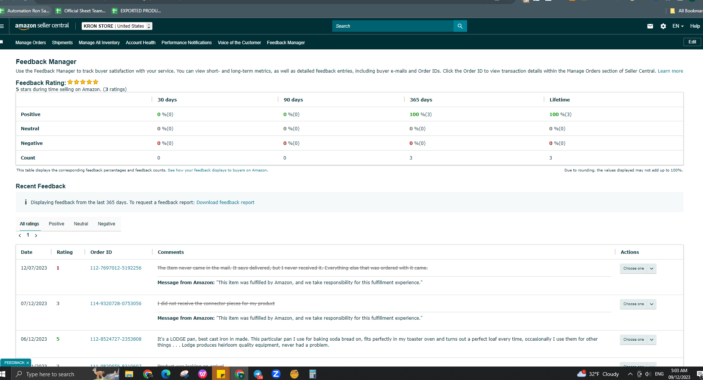Open order 112-8524727-2353808
The width and height of the screenshot is (703, 380).
tap(116, 339)
